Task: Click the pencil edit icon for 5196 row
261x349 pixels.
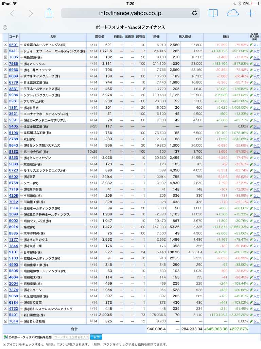Action: 251,133
